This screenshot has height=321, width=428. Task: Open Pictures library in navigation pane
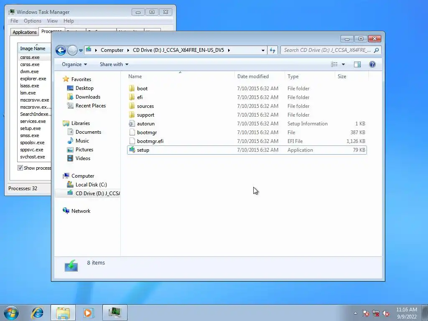(x=84, y=150)
